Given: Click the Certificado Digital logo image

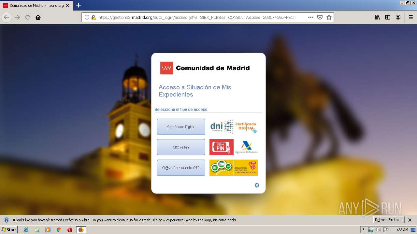Looking at the screenshot, I should (x=246, y=127).
